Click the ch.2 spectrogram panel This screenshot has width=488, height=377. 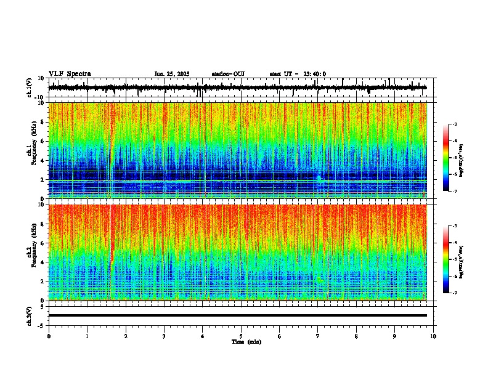pyautogui.click(x=237, y=253)
